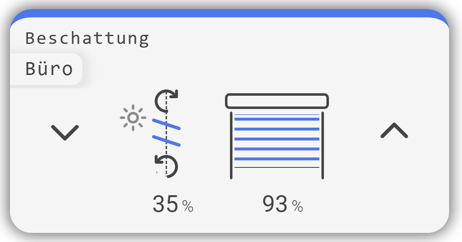Click the thin black bottom line of the blind

point(277,167)
